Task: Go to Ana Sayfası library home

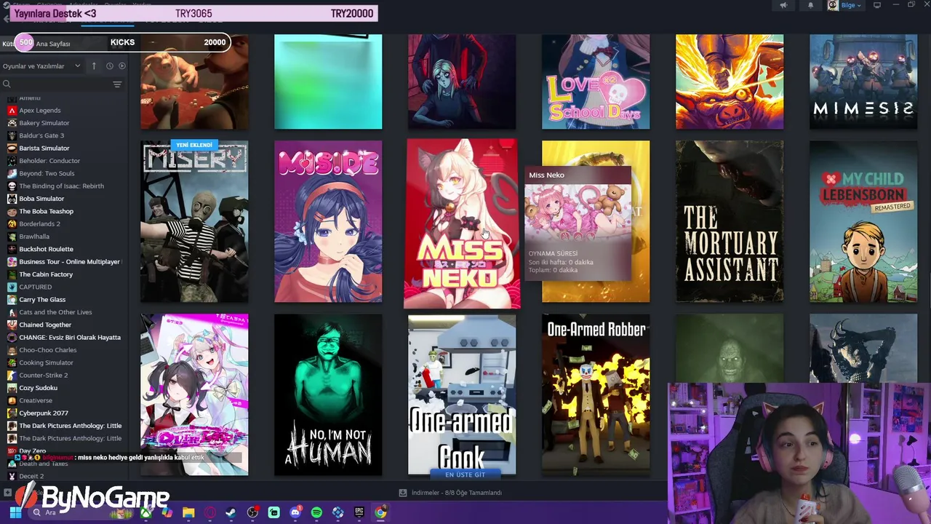Action: pyautogui.click(x=53, y=44)
